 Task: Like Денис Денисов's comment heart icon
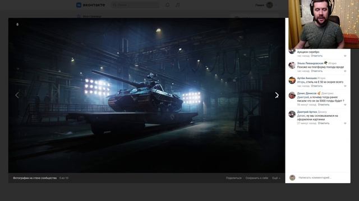coord(345,104)
